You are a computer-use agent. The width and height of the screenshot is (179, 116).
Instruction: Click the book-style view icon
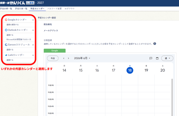tap(151, 58)
